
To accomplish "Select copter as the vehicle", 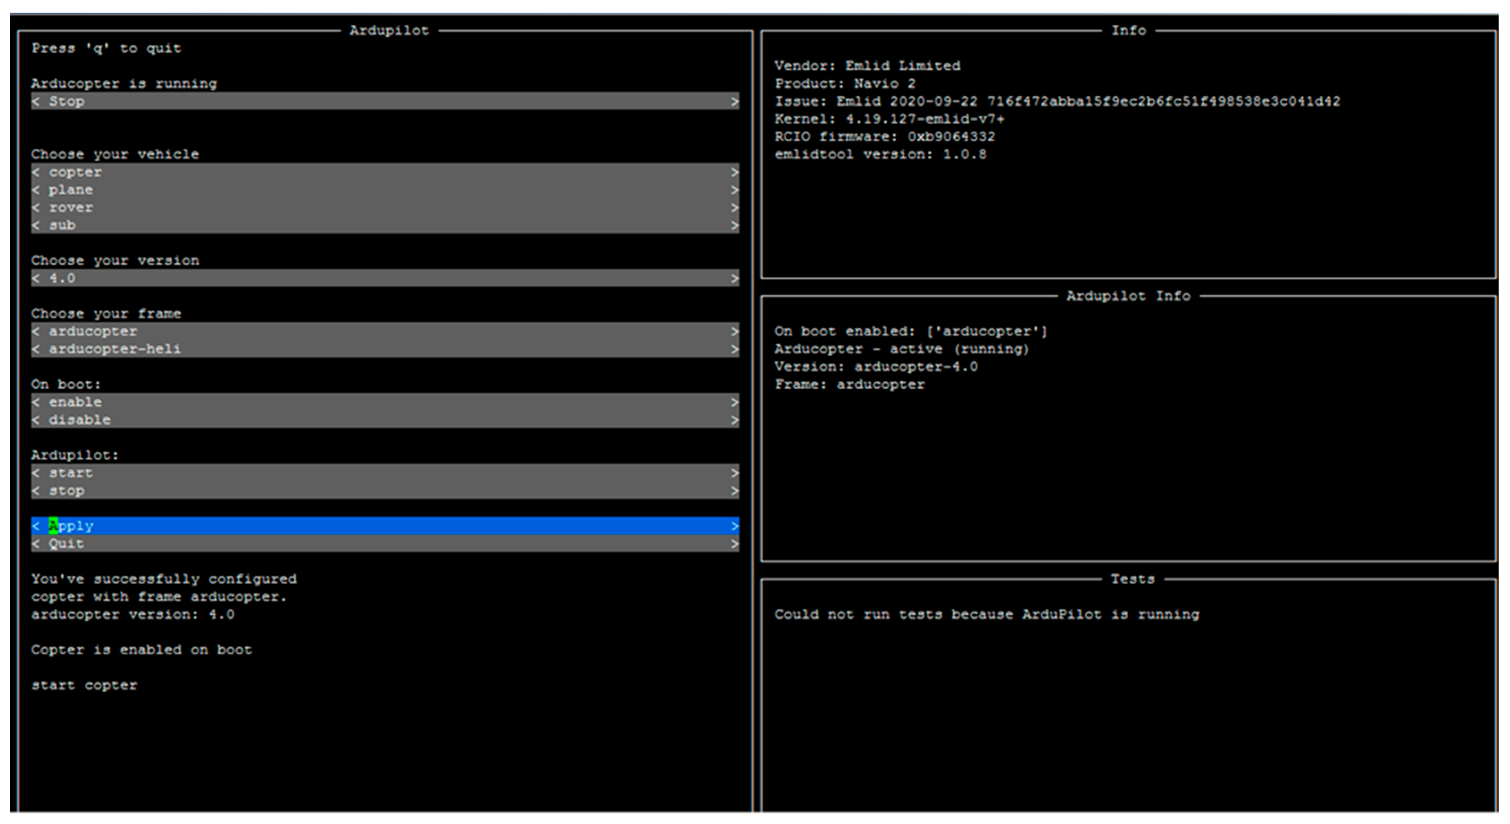I will pos(75,172).
